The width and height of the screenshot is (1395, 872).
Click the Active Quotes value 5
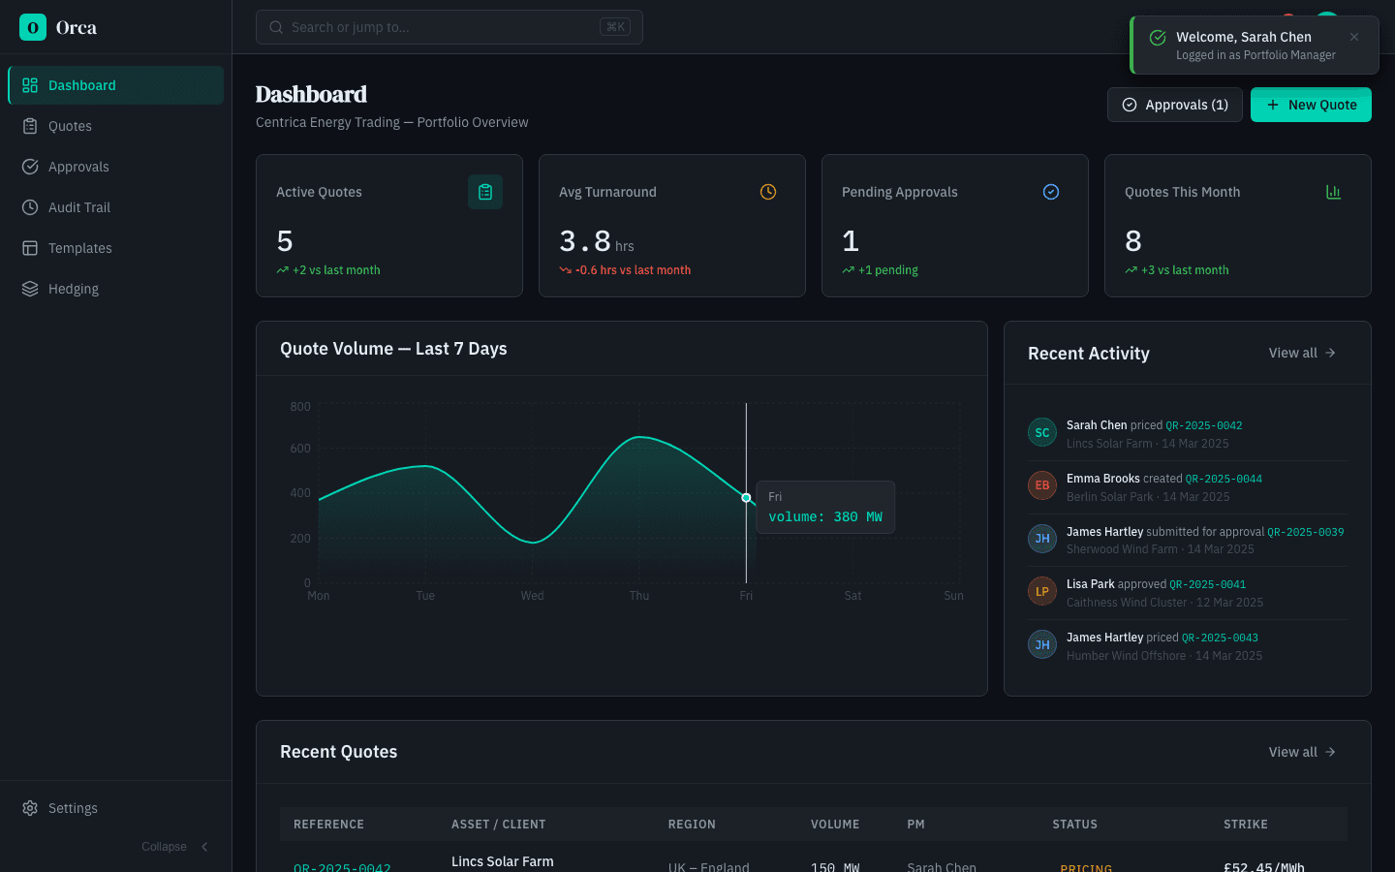[x=285, y=241]
